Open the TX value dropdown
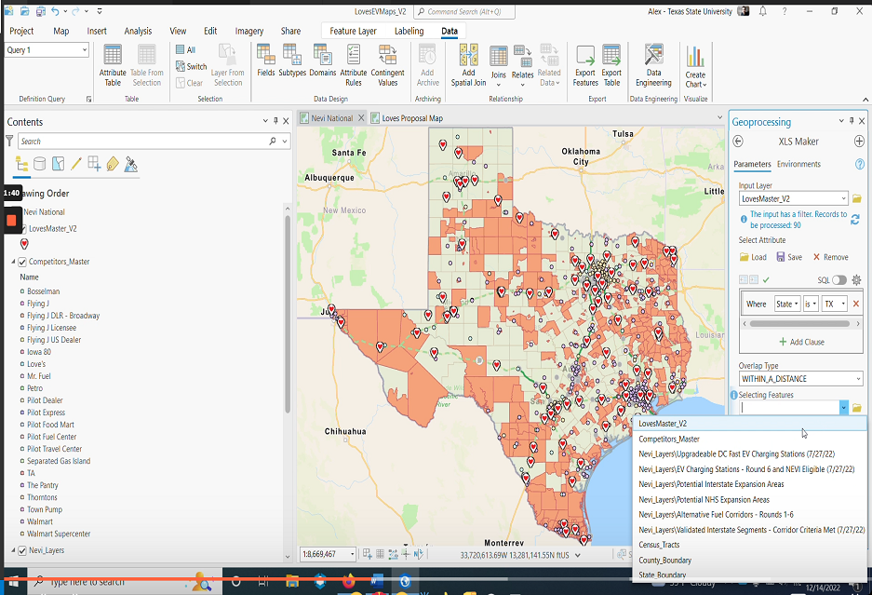This screenshot has height=595, width=872. pyautogui.click(x=835, y=304)
